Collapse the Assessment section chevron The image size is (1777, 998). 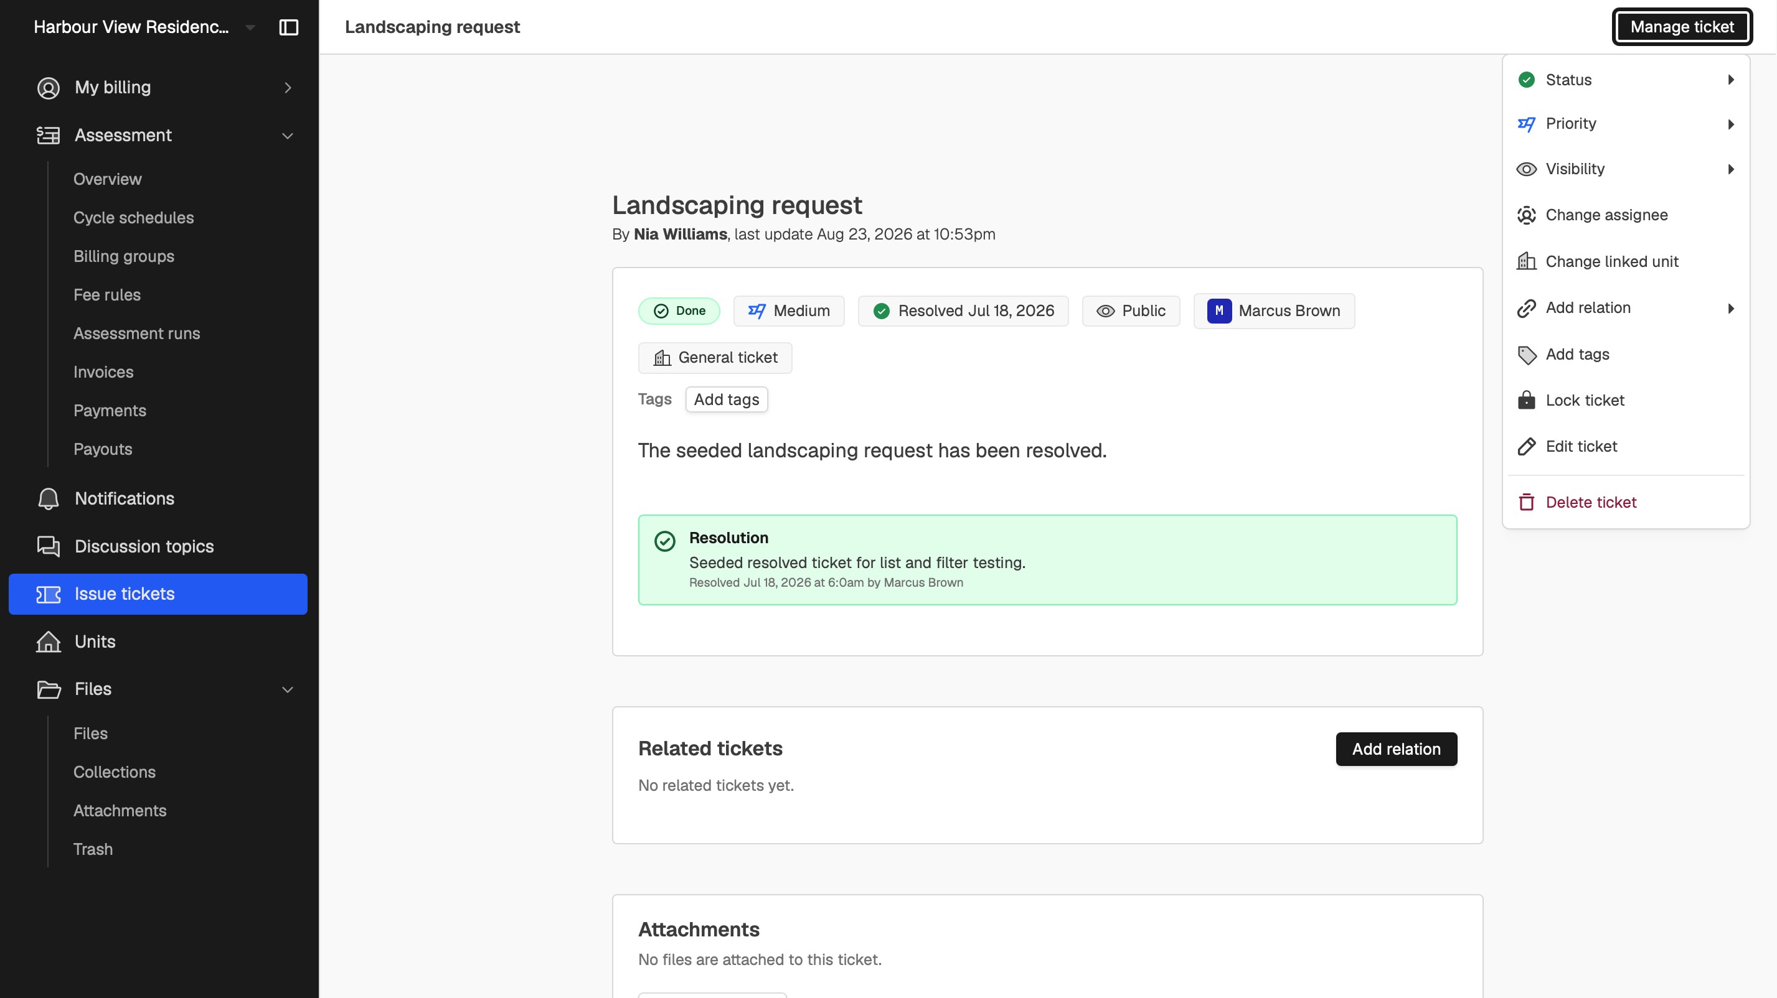point(288,136)
